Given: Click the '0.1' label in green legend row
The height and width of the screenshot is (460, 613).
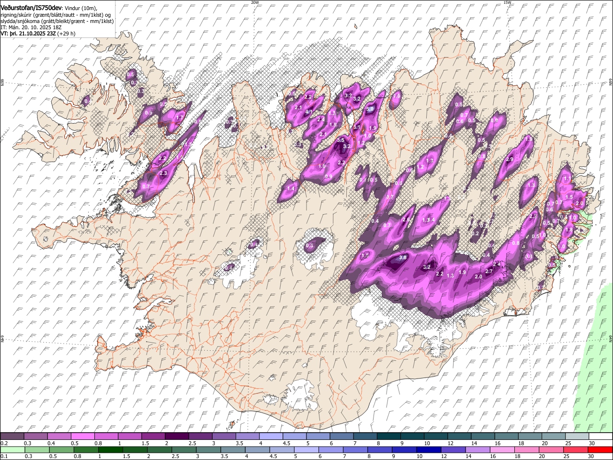Looking at the screenshot, I should click(4, 456).
